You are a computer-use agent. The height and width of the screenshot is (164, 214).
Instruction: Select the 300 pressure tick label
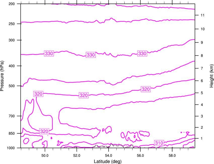(x=12, y=40)
